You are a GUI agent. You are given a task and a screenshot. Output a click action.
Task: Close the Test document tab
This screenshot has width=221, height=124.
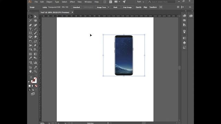tap(72, 12)
